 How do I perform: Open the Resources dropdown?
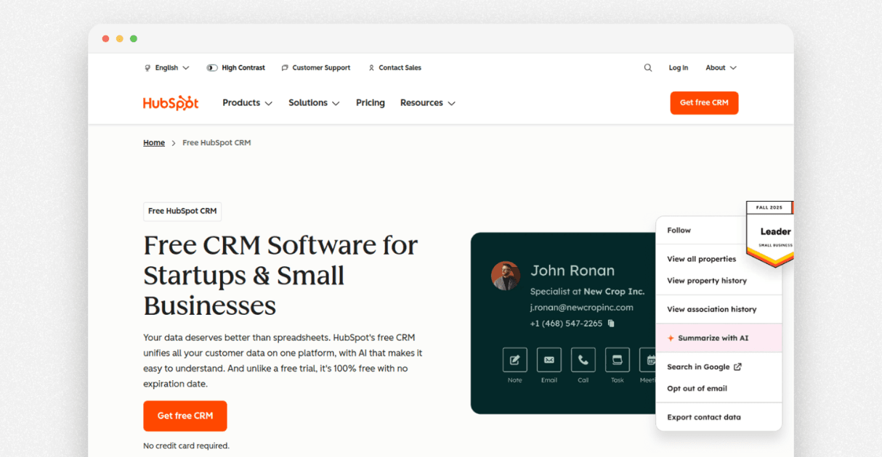coord(427,103)
